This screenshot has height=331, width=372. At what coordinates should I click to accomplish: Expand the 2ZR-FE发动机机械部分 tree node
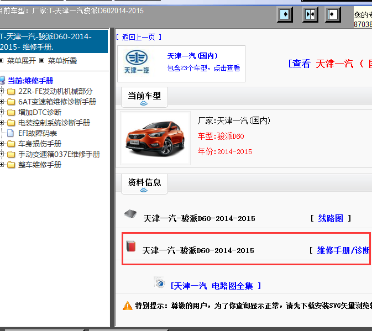click(2, 91)
